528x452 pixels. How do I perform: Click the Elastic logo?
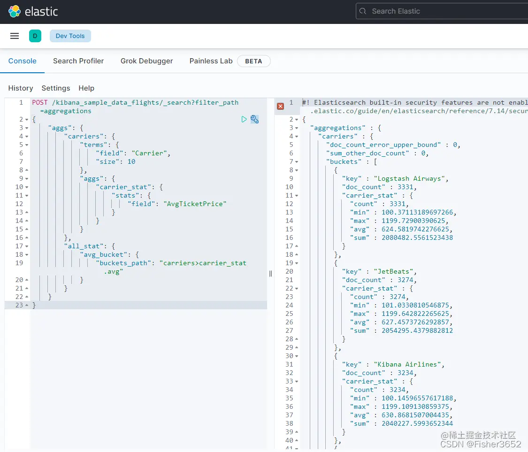tap(33, 11)
